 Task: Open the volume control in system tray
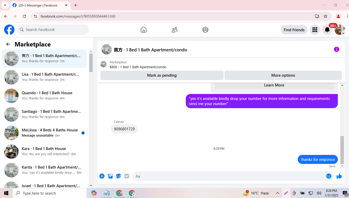pyautogui.click(x=319, y=193)
